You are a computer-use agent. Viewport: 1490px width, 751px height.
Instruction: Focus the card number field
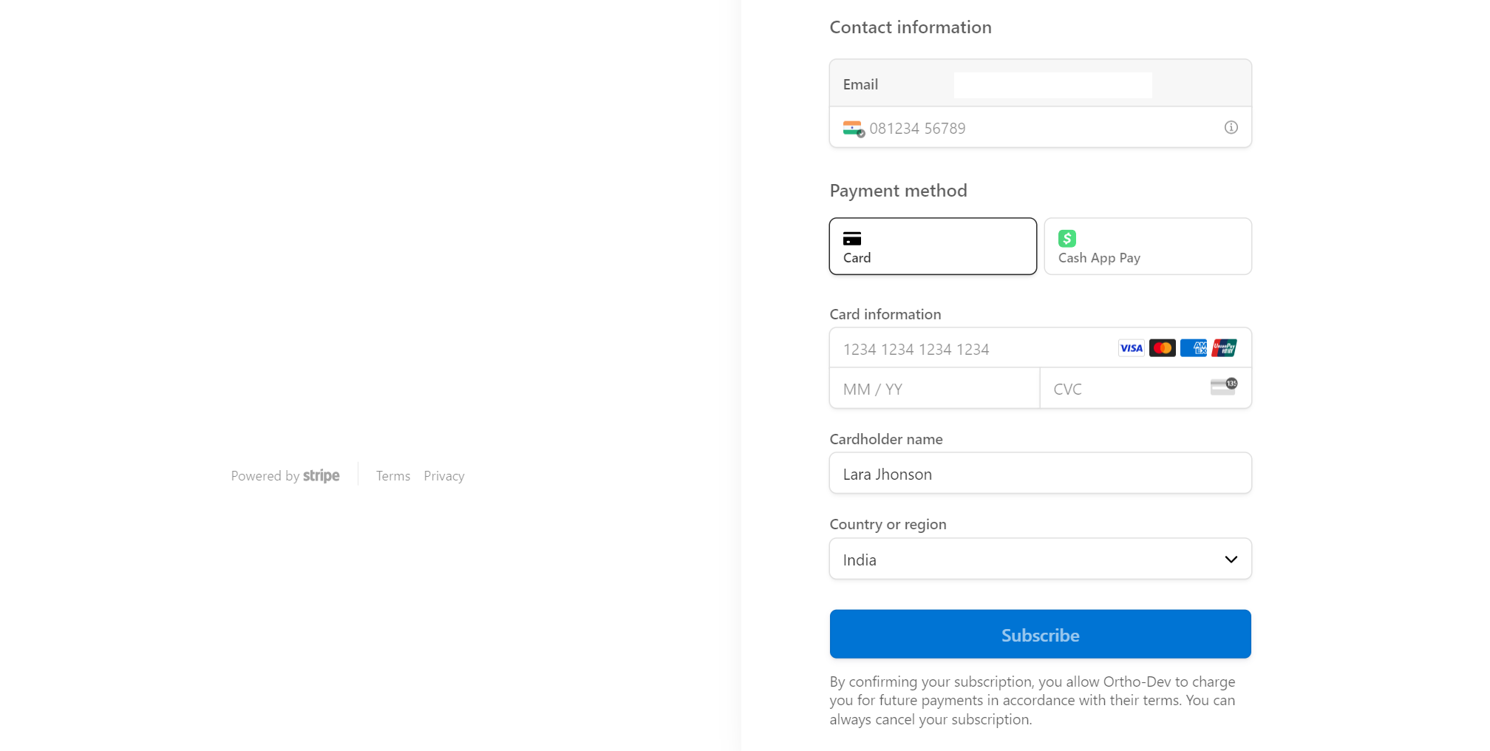(x=968, y=350)
